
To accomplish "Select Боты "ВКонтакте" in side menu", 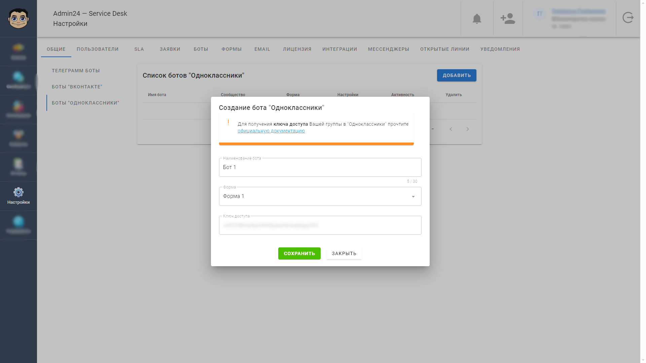I will [x=77, y=87].
